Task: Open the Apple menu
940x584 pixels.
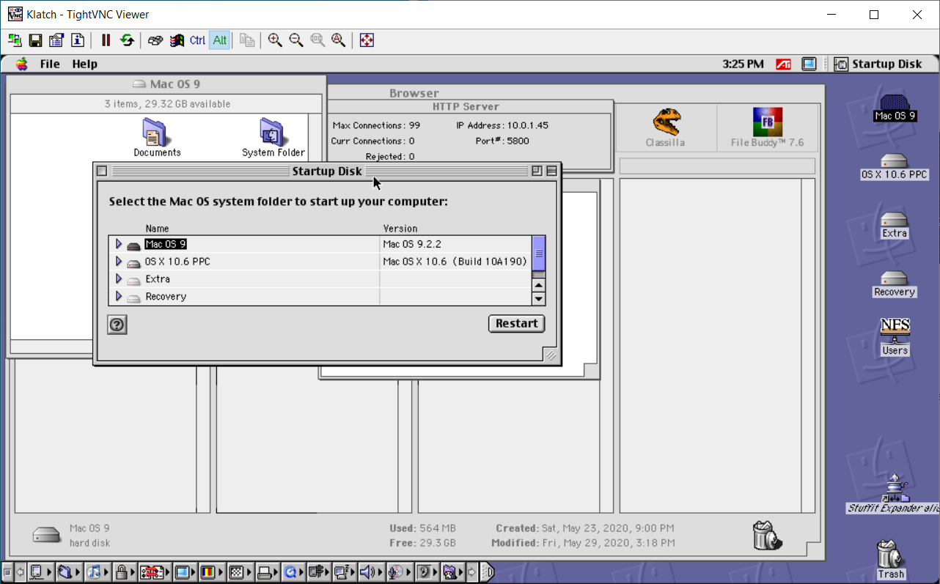Action: click(22, 64)
